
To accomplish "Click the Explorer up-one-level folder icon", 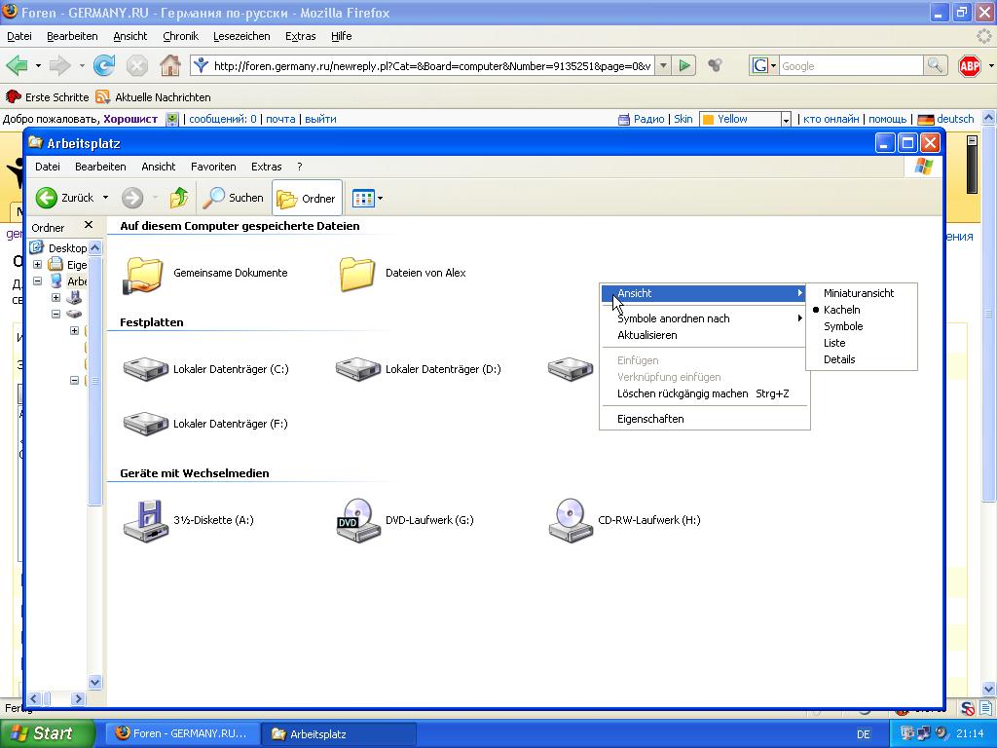I will coord(178,198).
